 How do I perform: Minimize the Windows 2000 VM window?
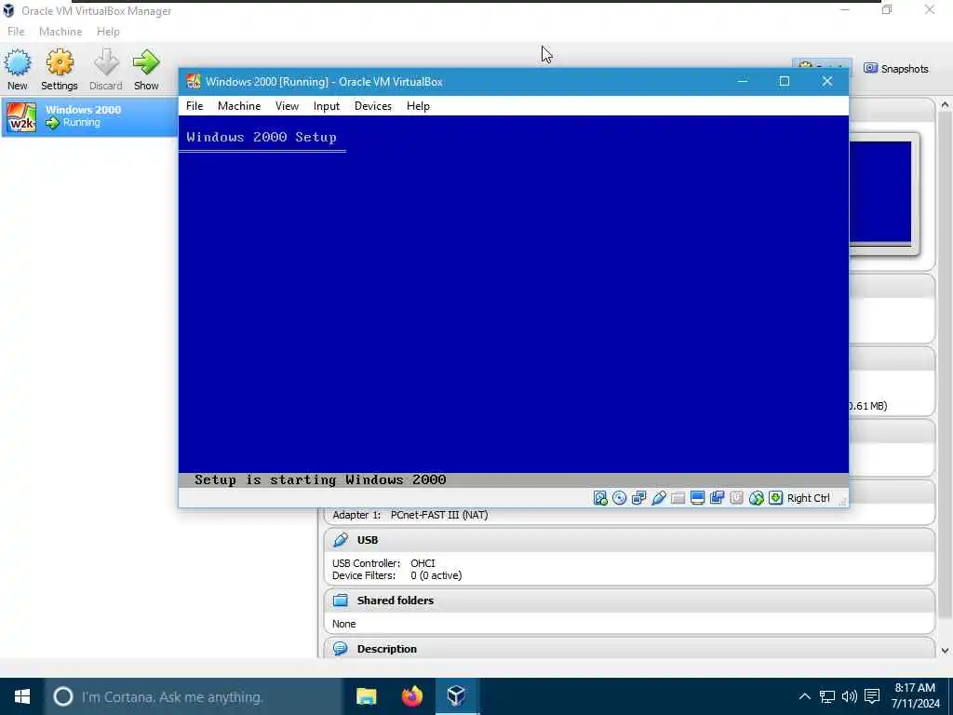742,82
